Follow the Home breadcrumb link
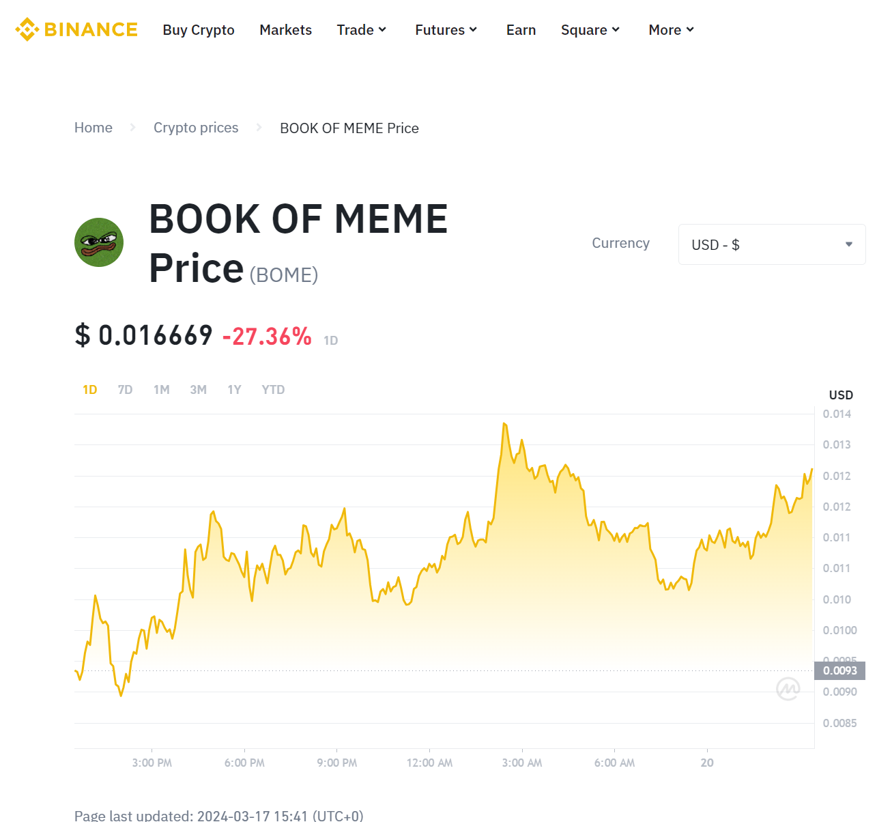This screenshot has width=877, height=822. click(x=94, y=128)
